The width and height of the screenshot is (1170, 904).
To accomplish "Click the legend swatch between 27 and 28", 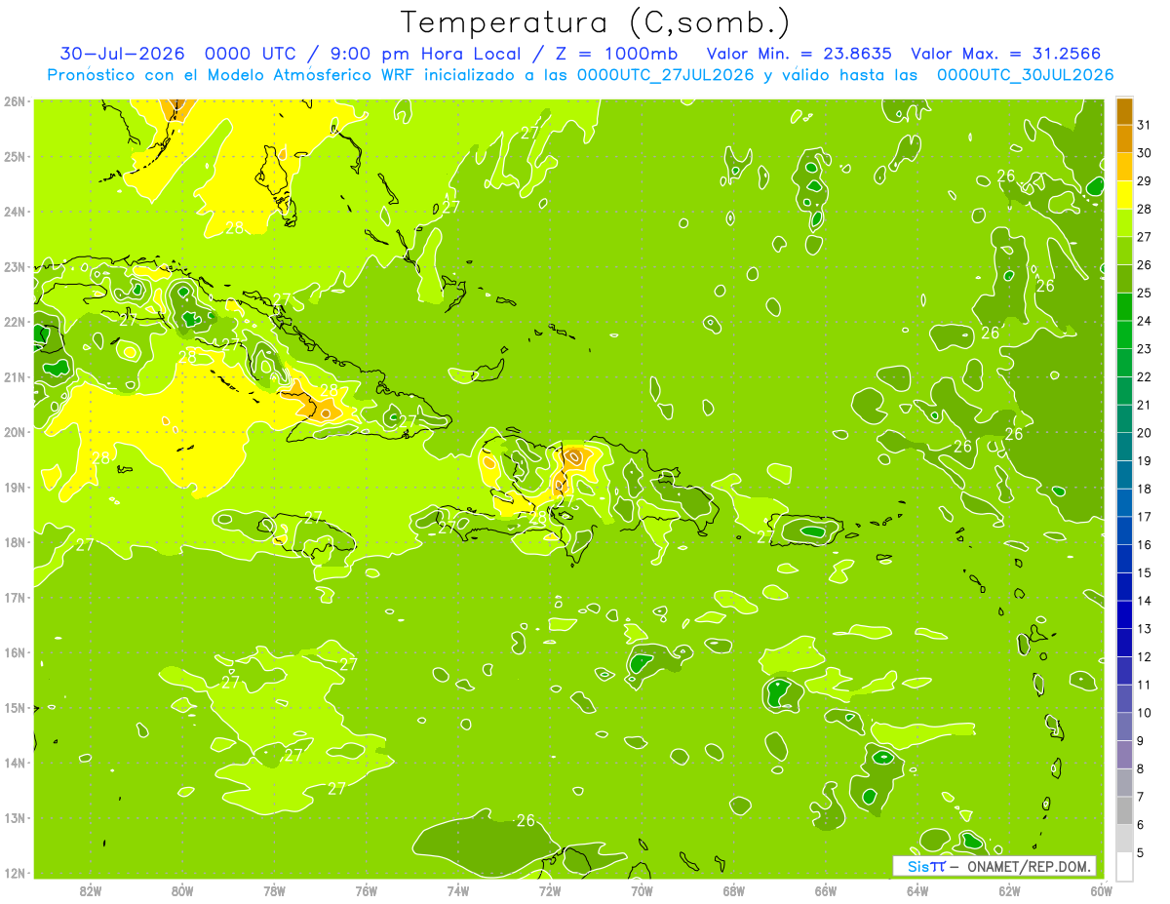I will [x=1124, y=222].
